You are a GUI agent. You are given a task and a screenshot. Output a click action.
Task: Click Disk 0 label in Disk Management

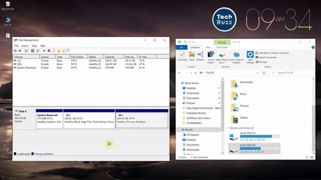point(23,111)
